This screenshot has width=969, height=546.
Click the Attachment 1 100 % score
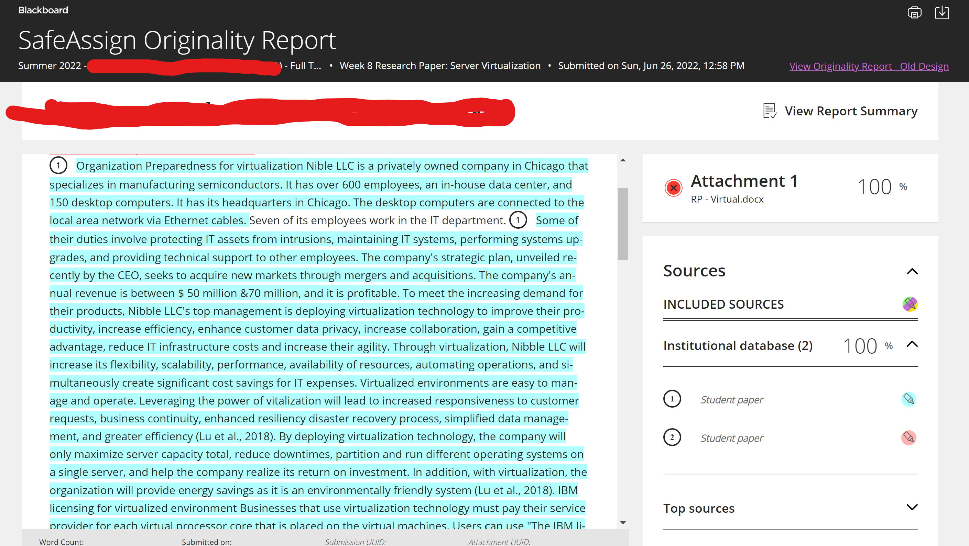[x=882, y=187]
